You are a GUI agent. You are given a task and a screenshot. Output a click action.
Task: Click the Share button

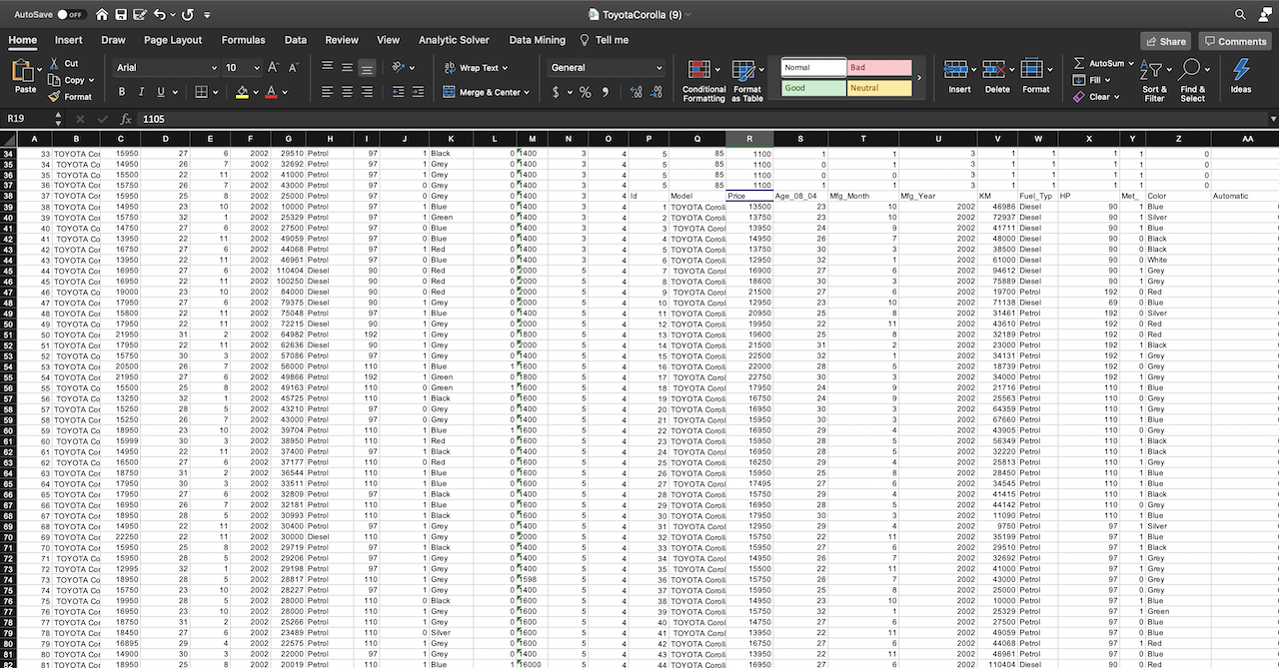1166,41
